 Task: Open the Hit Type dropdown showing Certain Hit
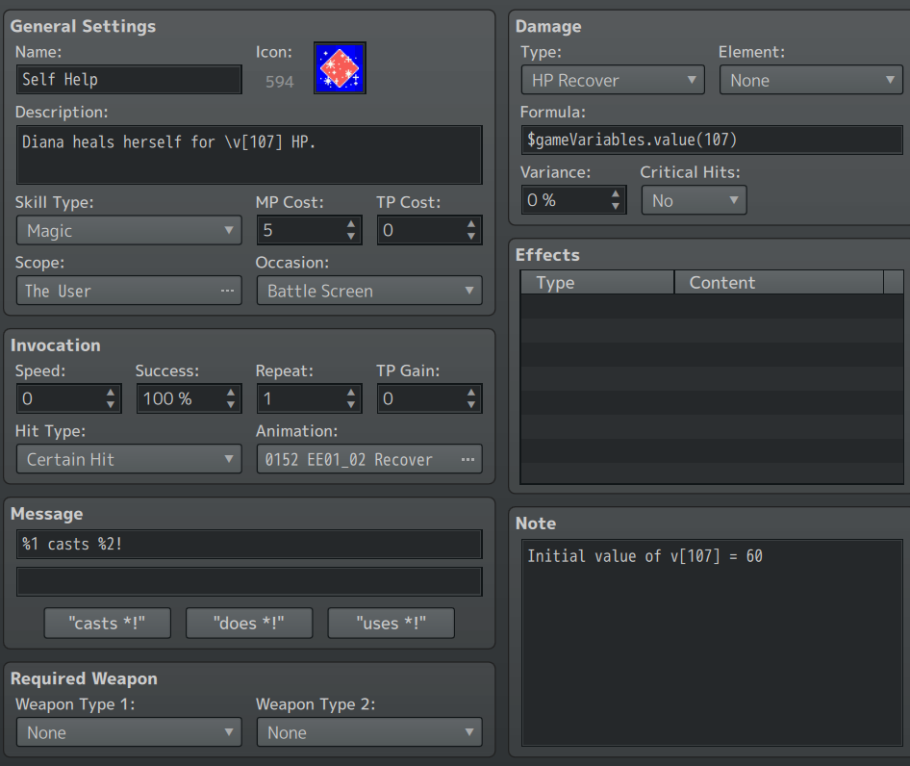coord(129,459)
